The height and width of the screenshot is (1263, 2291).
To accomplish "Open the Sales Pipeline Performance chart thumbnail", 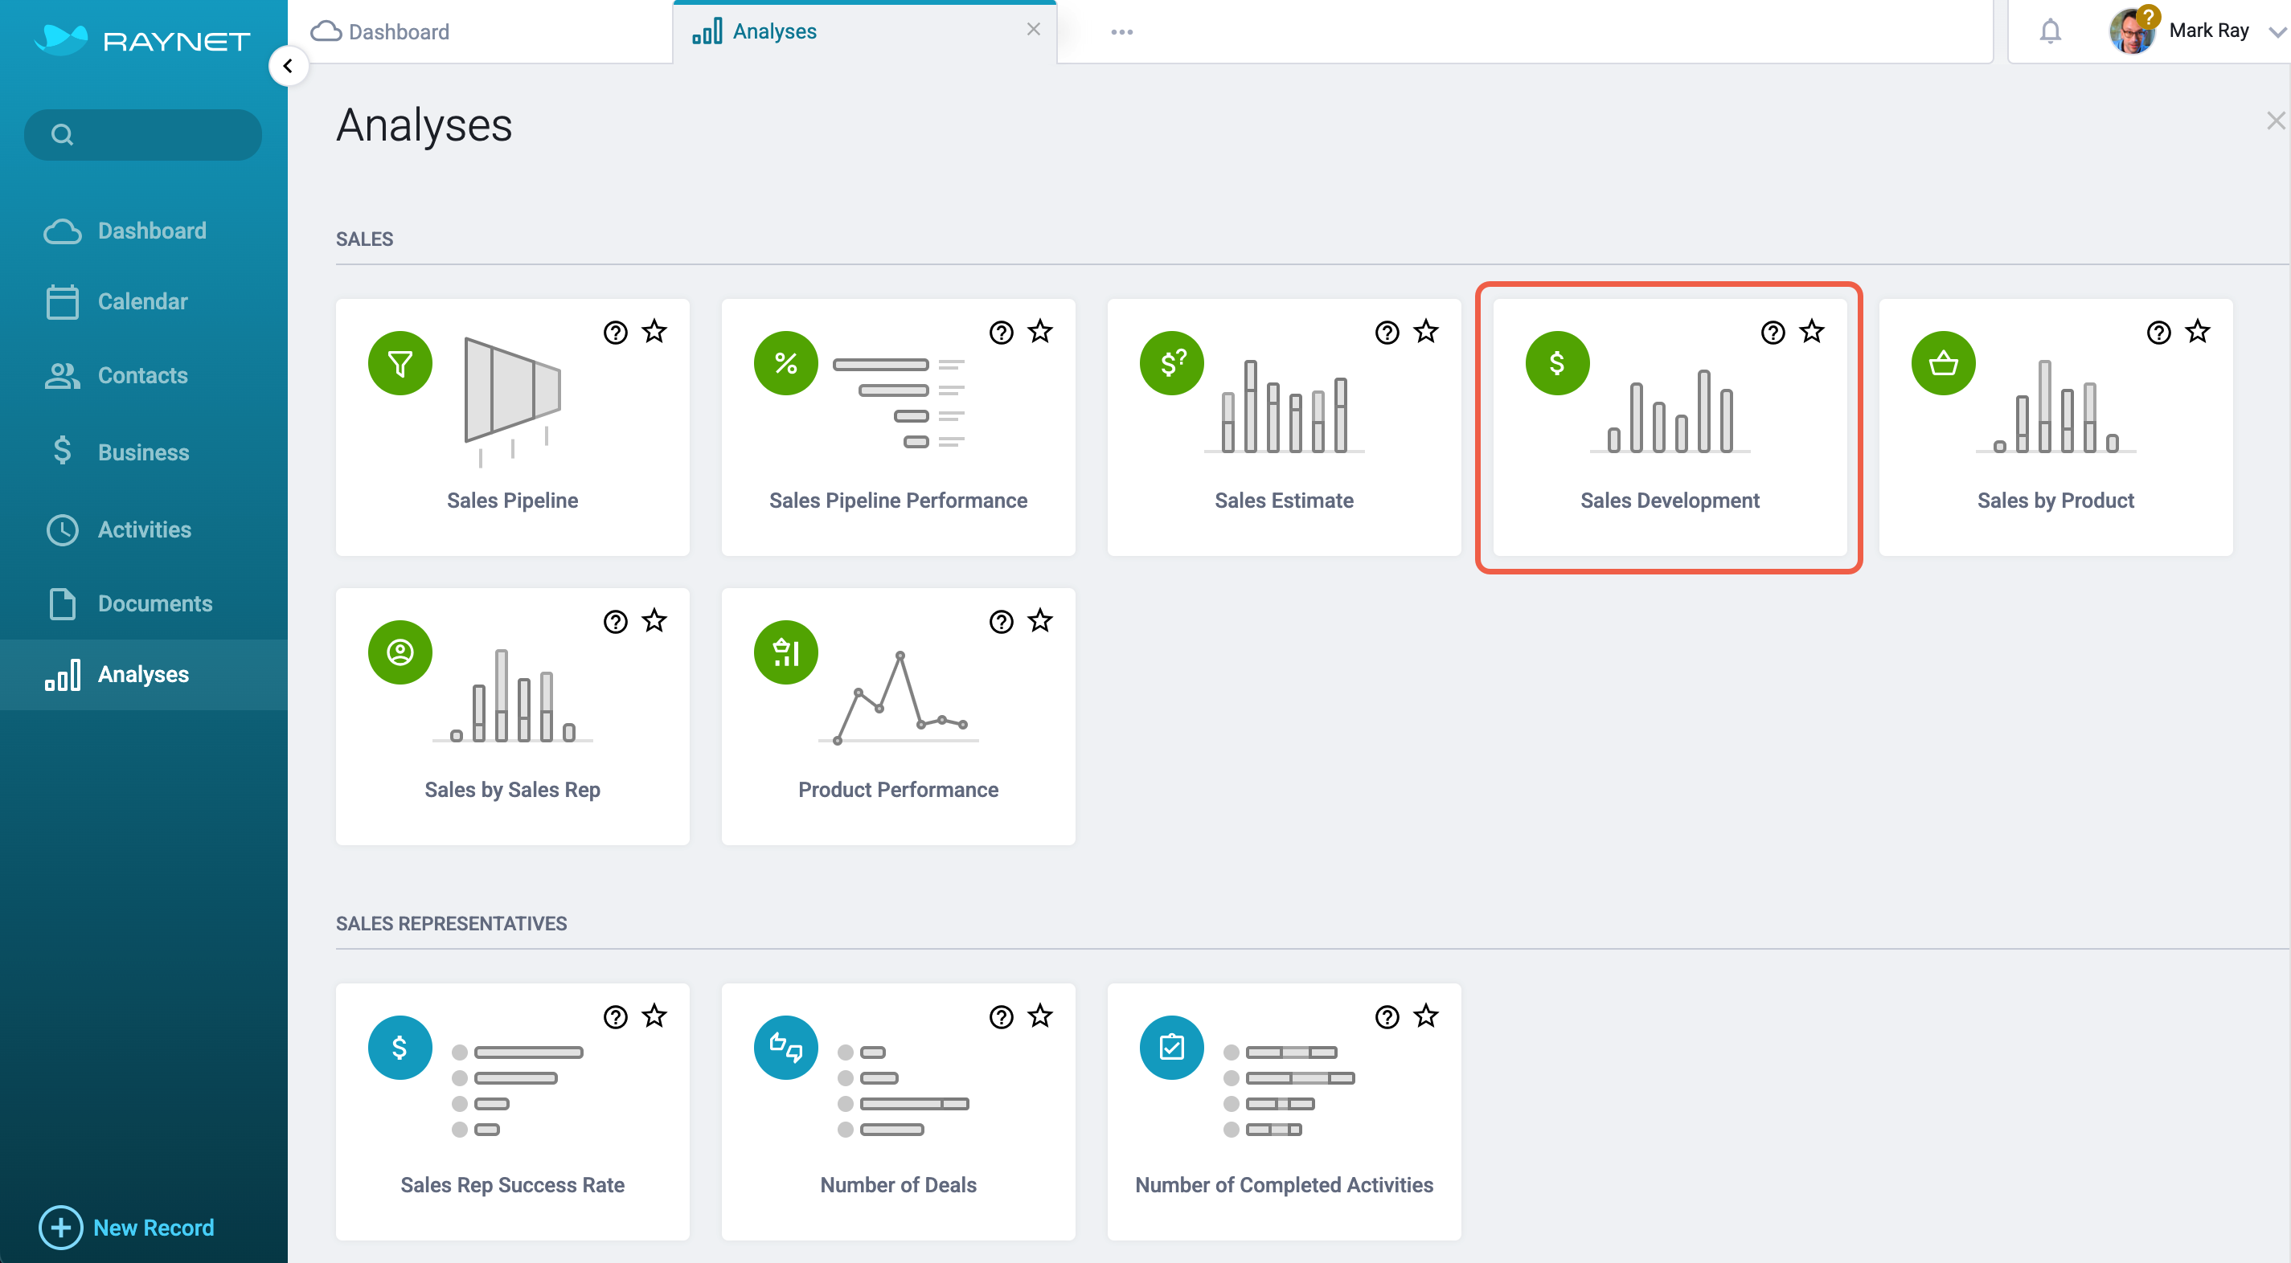I will pyautogui.click(x=900, y=403).
